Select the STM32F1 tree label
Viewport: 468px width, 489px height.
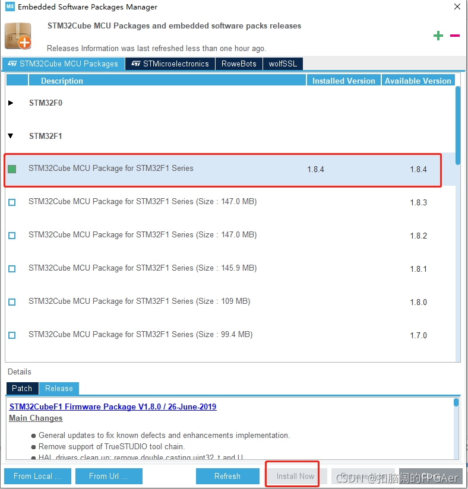(x=46, y=136)
